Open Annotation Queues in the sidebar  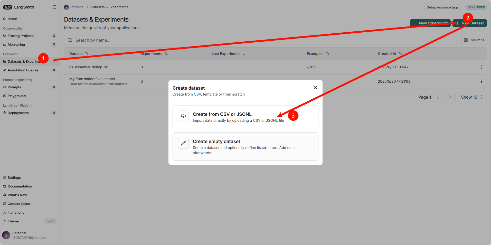click(x=30, y=70)
